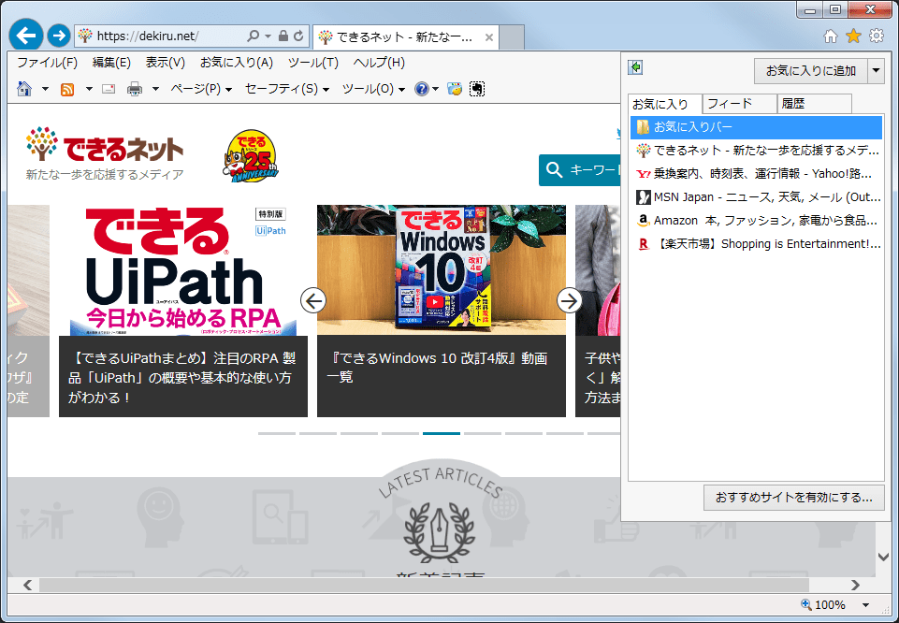899x623 pixels.
Task: Open the RSS feeds icon
Action: point(67,90)
